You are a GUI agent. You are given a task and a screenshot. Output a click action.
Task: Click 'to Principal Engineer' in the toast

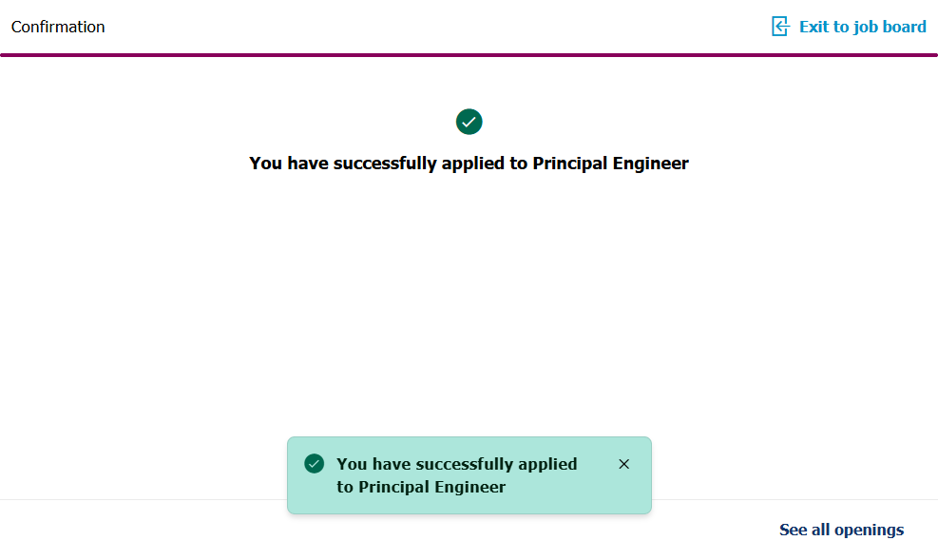(421, 487)
